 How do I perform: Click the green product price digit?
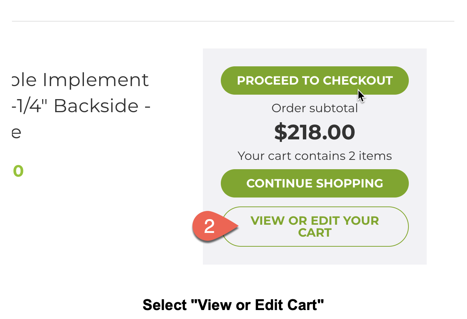[x=18, y=171]
